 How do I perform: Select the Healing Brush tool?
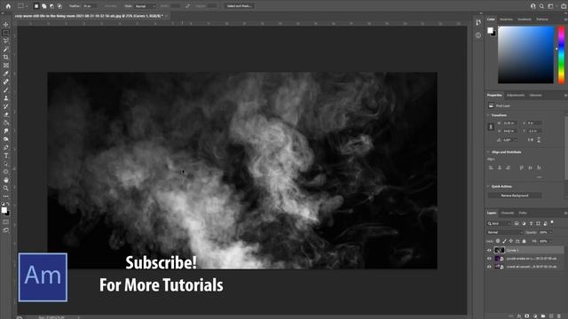(x=6, y=82)
